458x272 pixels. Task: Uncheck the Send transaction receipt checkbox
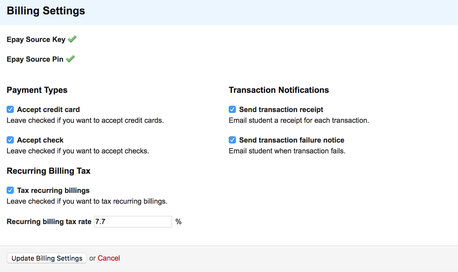[232, 109]
